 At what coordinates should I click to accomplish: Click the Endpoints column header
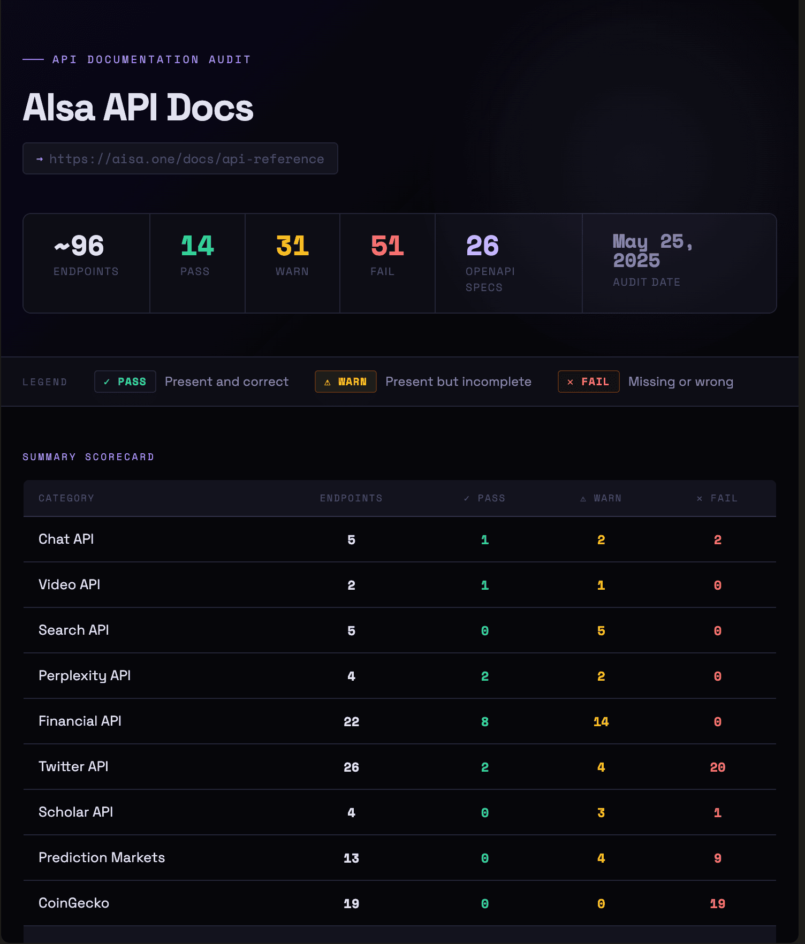point(351,498)
